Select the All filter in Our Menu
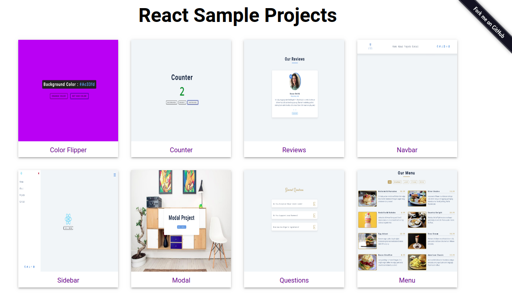 coord(390,182)
